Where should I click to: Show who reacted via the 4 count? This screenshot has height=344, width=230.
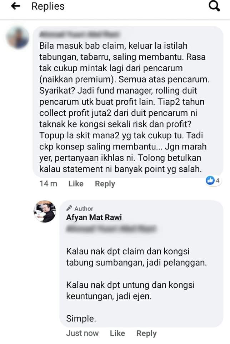217,180
